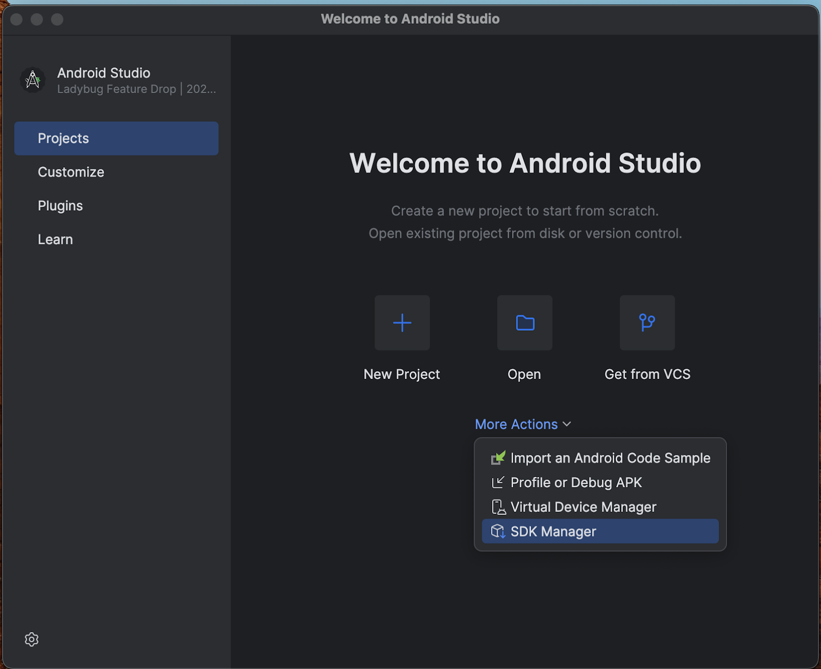
Task: Click the Profile or Debug APK icon
Action: coord(497,482)
